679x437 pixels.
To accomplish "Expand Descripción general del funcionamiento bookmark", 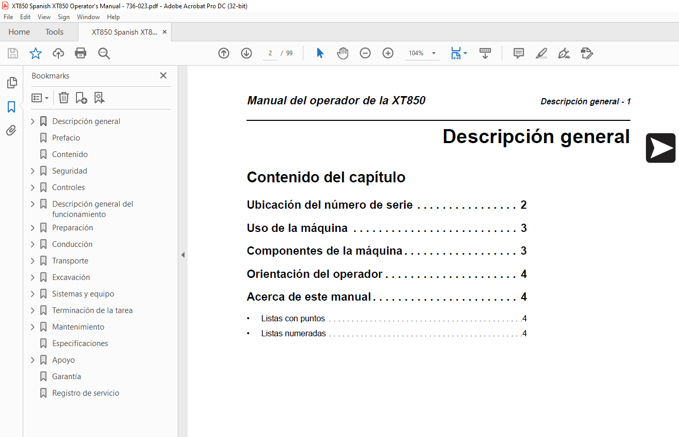I will [33, 204].
